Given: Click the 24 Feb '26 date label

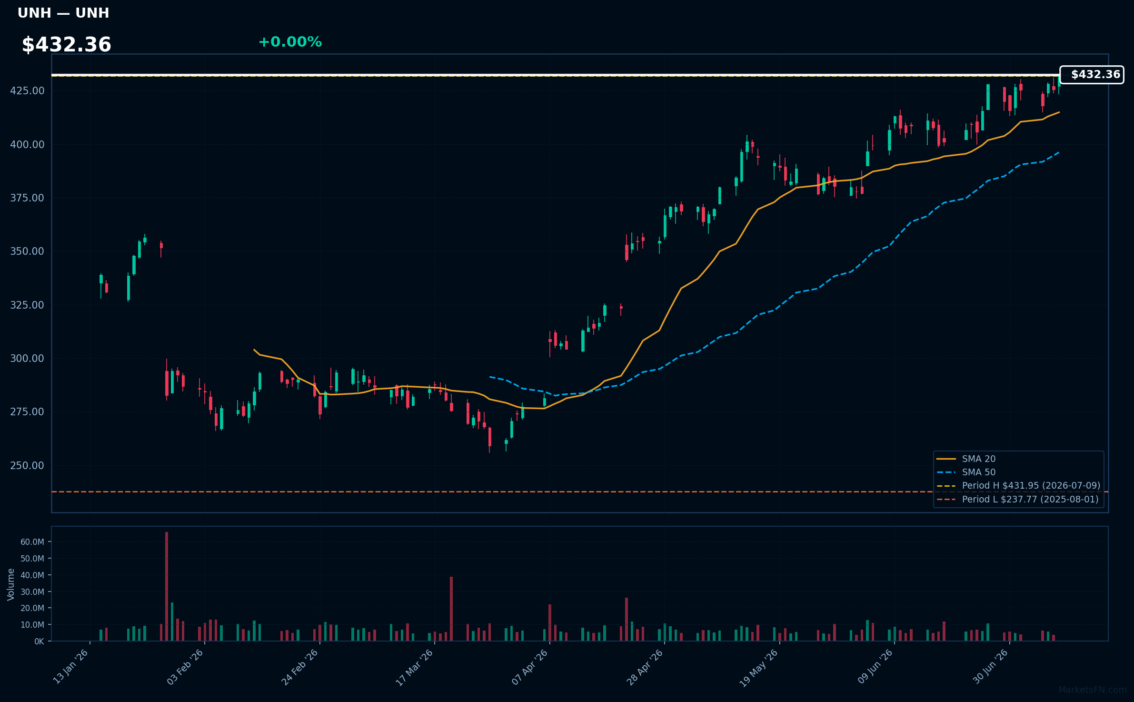Looking at the screenshot, I should click(x=300, y=667).
